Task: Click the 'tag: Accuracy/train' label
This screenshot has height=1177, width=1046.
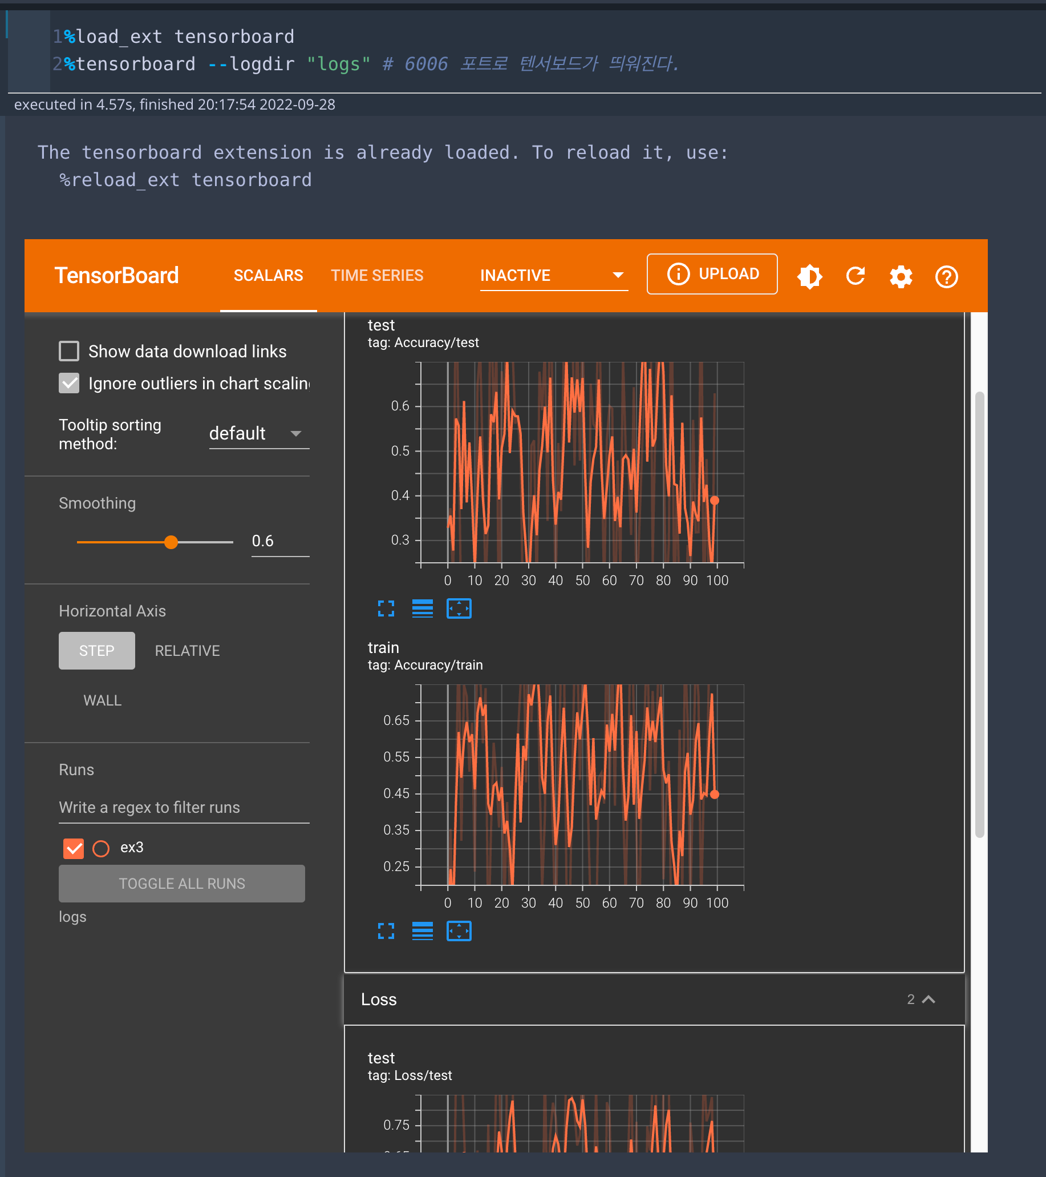Action: tap(425, 665)
